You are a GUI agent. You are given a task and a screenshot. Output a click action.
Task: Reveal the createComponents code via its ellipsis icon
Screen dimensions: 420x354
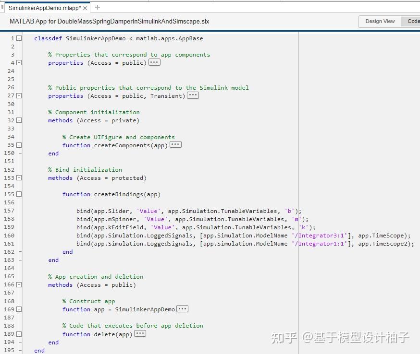pyautogui.click(x=175, y=144)
